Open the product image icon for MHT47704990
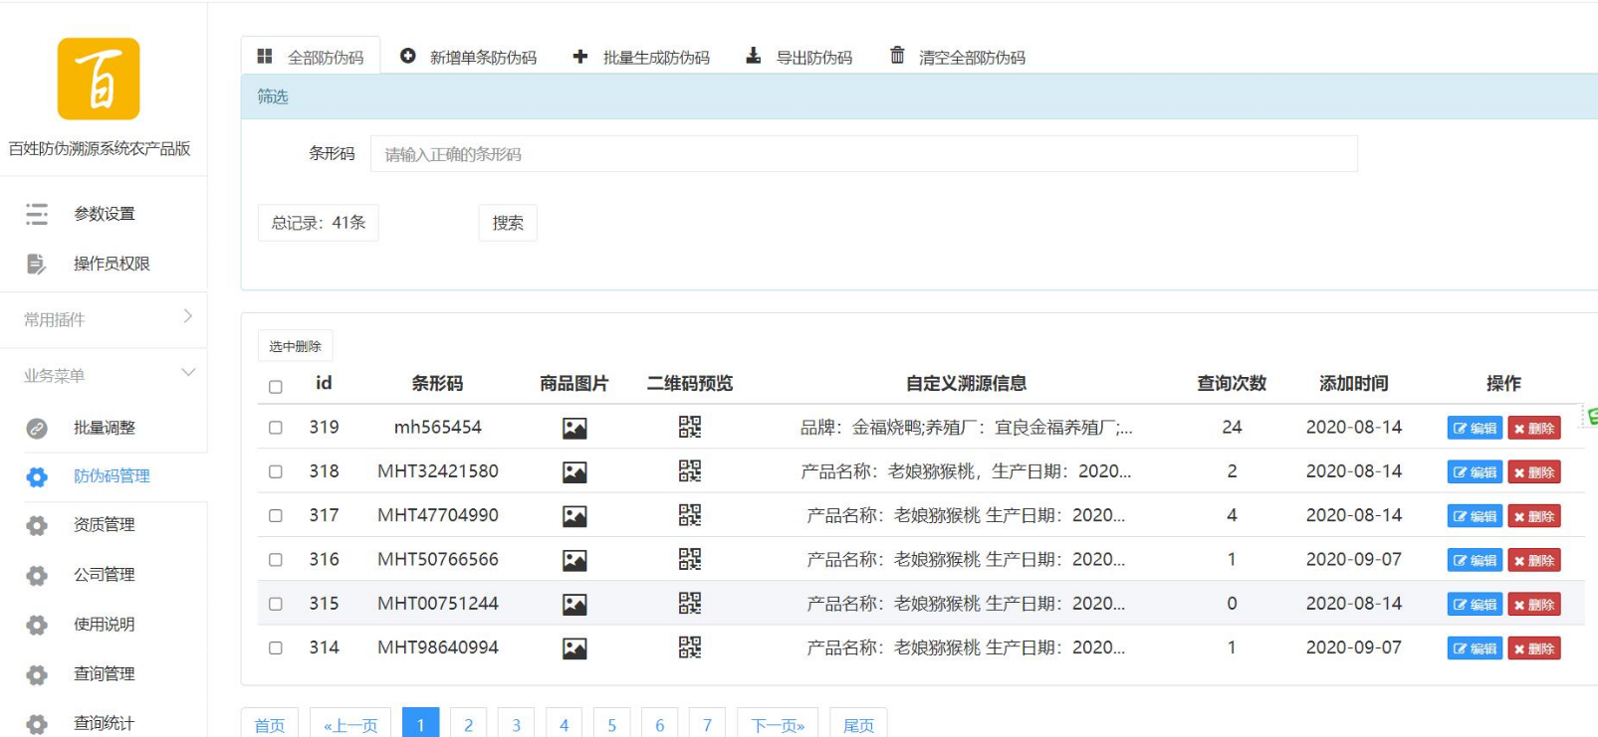The height and width of the screenshot is (737, 1598). tap(574, 516)
